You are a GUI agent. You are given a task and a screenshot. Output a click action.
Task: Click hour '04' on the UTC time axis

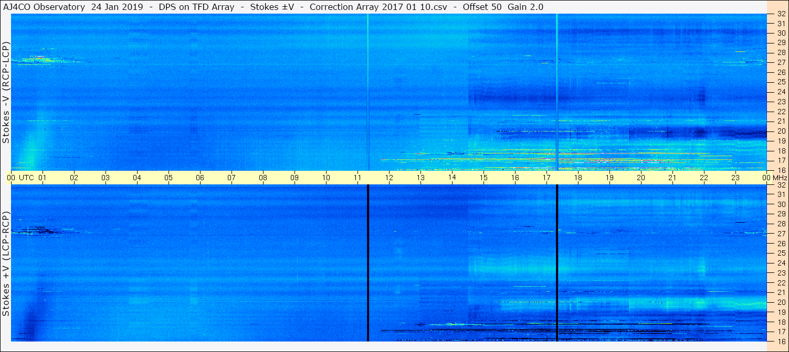tap(137, 178)
